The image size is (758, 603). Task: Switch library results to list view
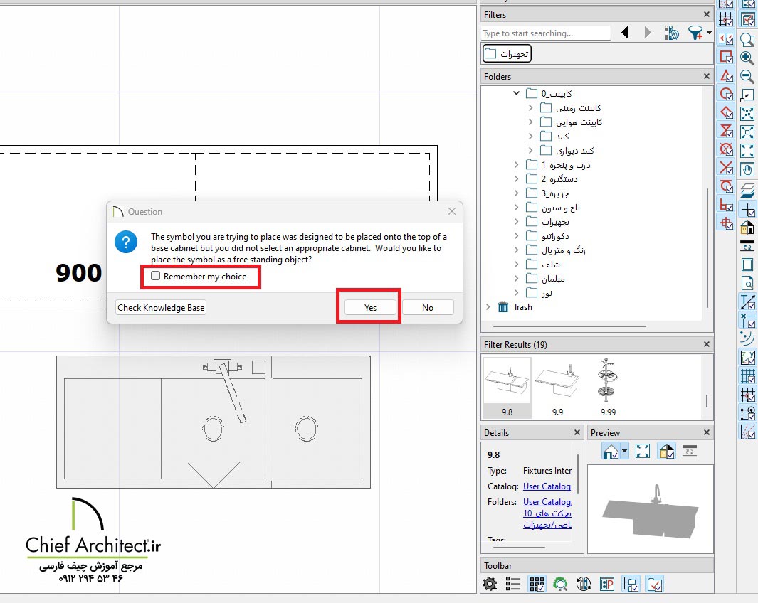pyautogui.click(x=513, y=584)
